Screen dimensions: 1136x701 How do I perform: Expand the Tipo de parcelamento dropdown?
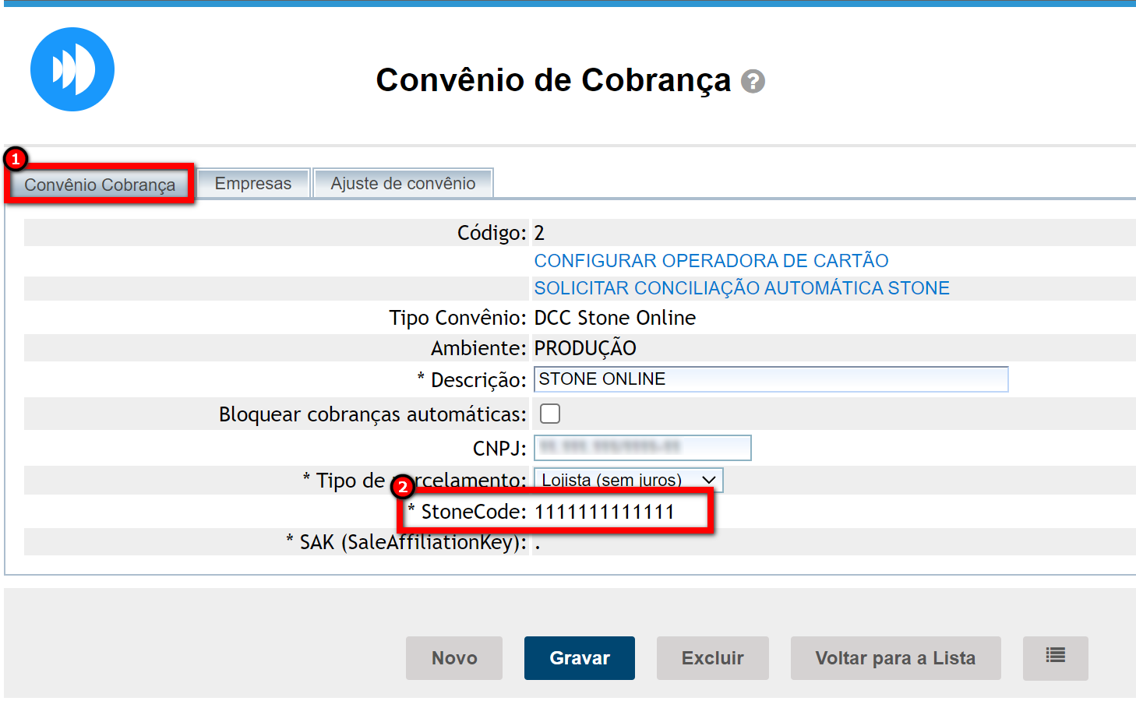pyautogui.click(x=628, y=480)
